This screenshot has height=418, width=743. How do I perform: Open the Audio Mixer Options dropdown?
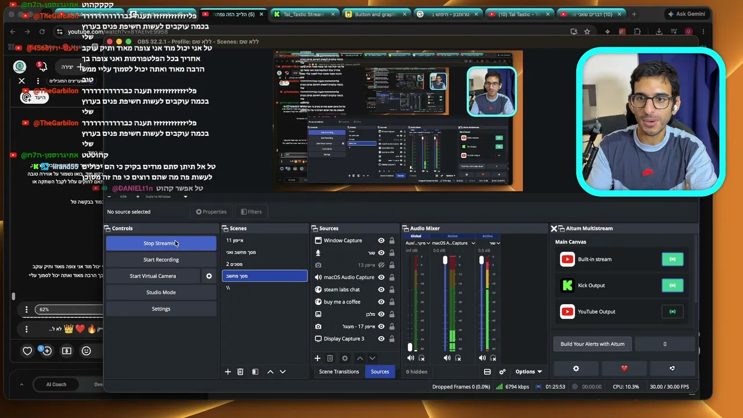pos(528,372)
